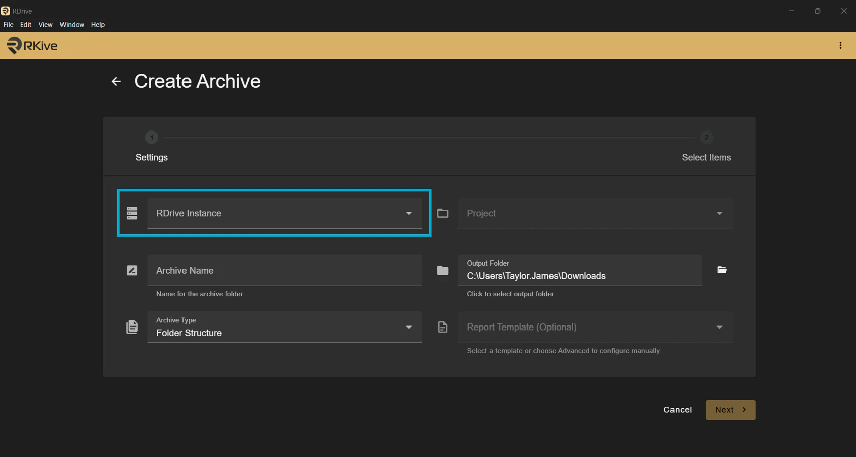
Task: Click the document icon beside Report Template
Action: tap(443, 328)
